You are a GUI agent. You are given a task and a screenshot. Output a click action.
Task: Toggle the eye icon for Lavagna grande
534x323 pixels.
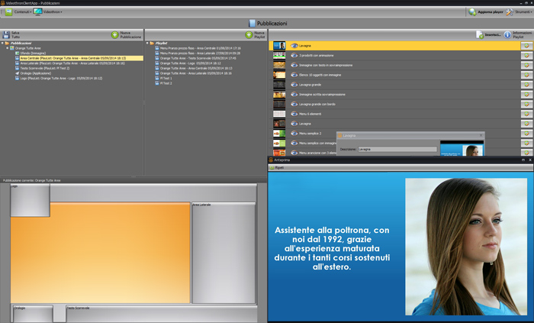point(294,85)
